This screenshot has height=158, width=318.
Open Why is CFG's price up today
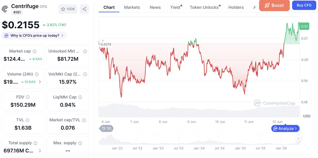coord(34,35)
